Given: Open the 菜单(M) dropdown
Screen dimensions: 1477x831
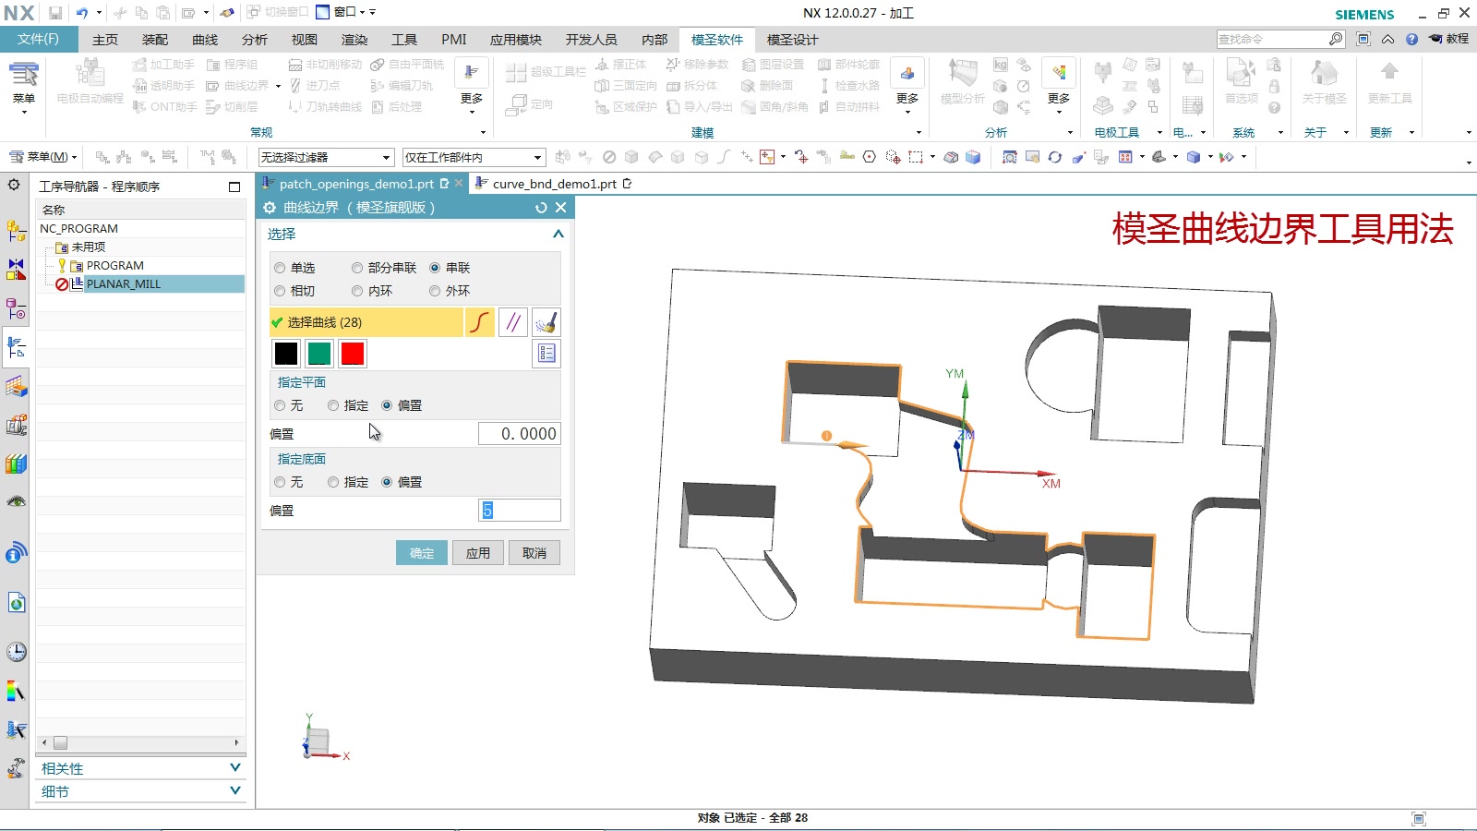Looking at the screenshot, I should [43, 157].
